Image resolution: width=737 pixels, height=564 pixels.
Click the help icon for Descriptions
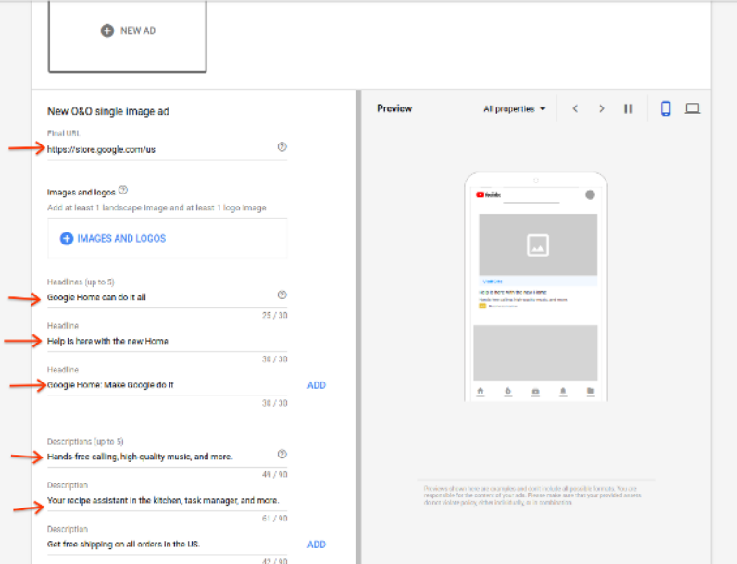click(x=281, y=455)
